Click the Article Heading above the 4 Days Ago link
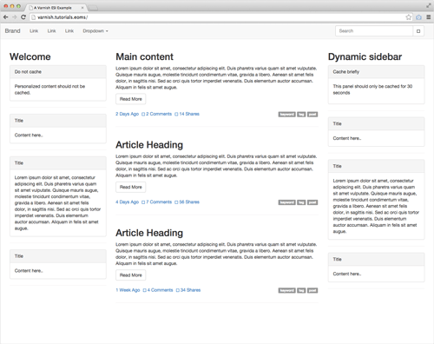 [x=149, y=145]
